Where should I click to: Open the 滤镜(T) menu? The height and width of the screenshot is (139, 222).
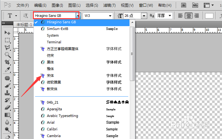coord(109,5)
